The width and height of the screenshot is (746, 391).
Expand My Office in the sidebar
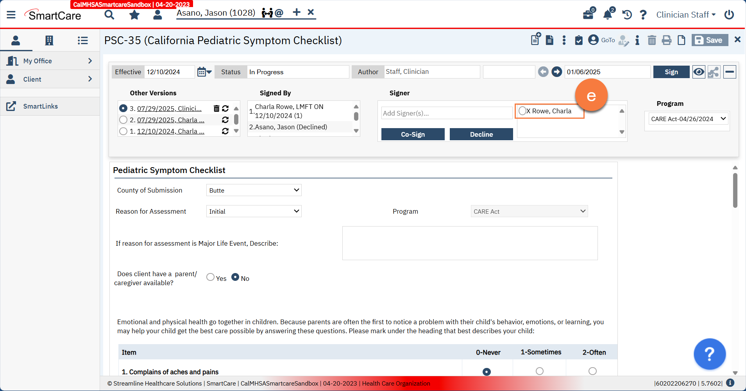point(50,61)
